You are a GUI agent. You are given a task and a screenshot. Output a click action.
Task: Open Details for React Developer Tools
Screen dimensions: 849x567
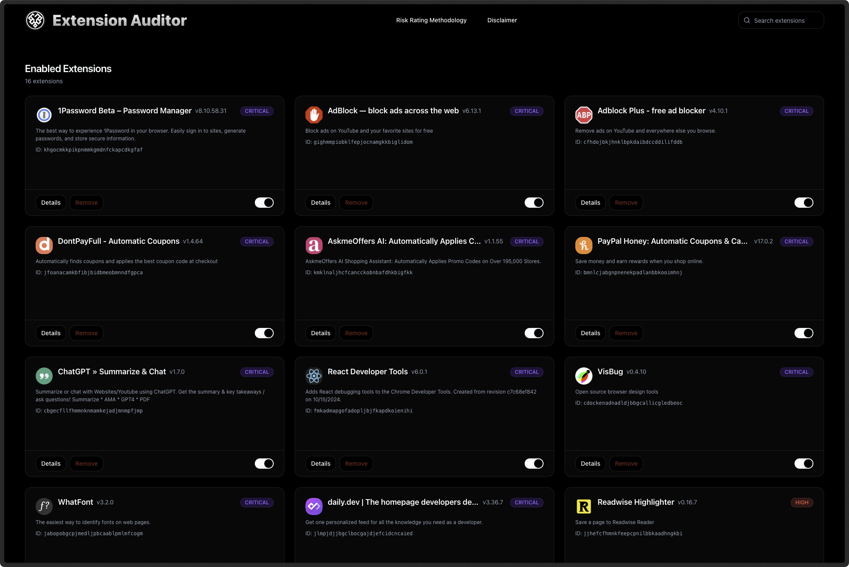click(x=320, y=464)
